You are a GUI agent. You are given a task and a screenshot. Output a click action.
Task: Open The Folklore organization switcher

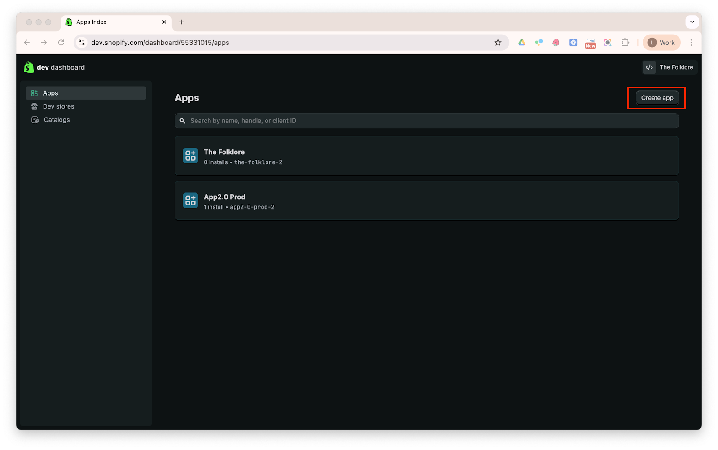pos(670,67)
